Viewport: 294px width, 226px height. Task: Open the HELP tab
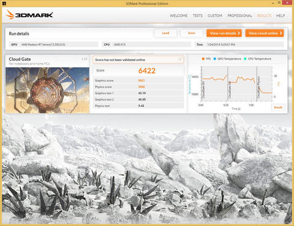point(281,16)
